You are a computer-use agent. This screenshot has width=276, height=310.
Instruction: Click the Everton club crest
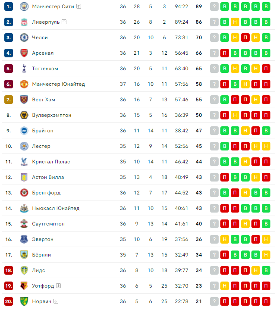[x=24, y=239]
